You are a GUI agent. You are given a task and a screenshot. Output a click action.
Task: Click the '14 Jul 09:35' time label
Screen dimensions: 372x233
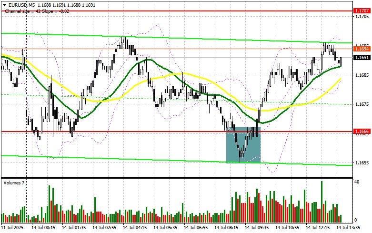[257, 228]
